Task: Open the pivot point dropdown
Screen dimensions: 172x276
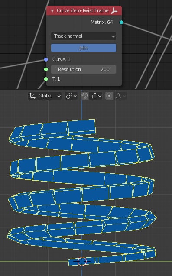Action: [71, 96]
